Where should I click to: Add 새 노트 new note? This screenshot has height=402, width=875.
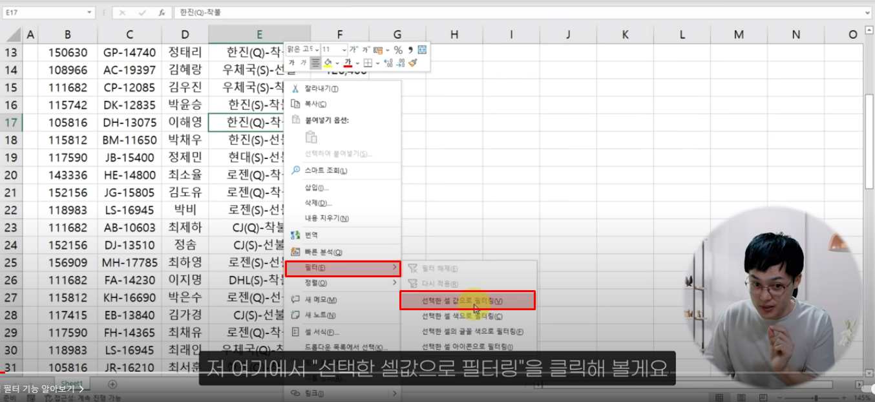click(x=343, y=315)
